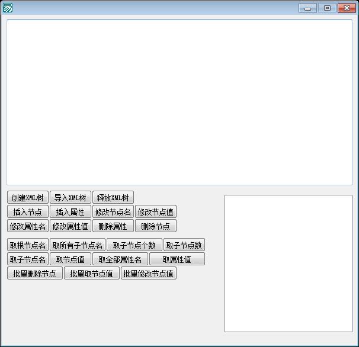
Task: Click the 取属性值 button
Action: tap(177, 259)
